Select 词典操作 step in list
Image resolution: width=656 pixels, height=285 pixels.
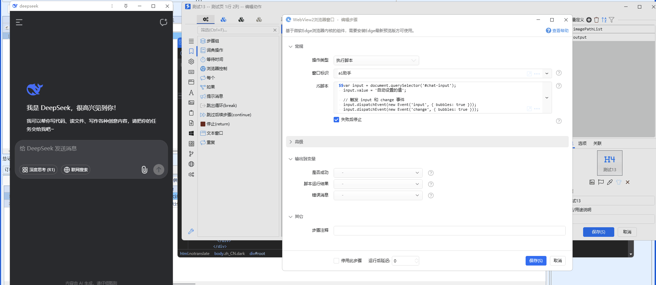click(x=211, y=50)
